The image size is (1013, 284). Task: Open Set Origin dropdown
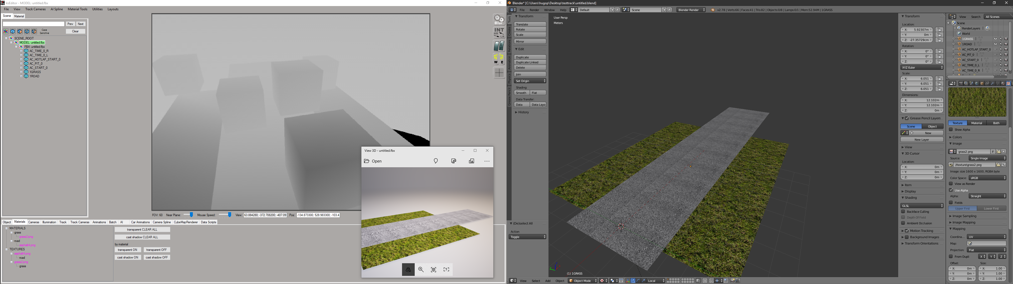click(530, 81)
